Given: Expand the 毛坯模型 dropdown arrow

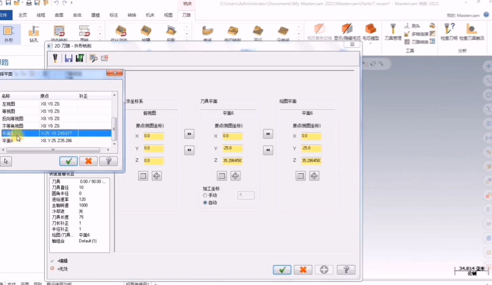Looking at the screenshot, I should point(371,43).
